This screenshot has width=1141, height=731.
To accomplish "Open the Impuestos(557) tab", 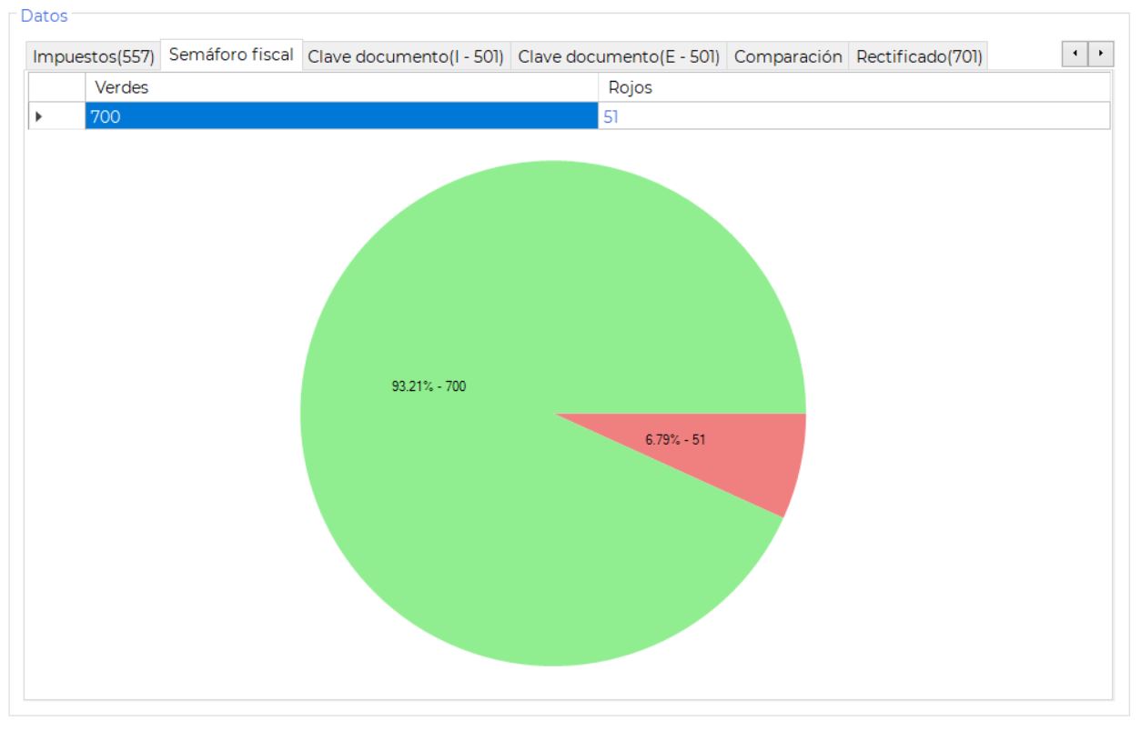I will click(93, 56).
